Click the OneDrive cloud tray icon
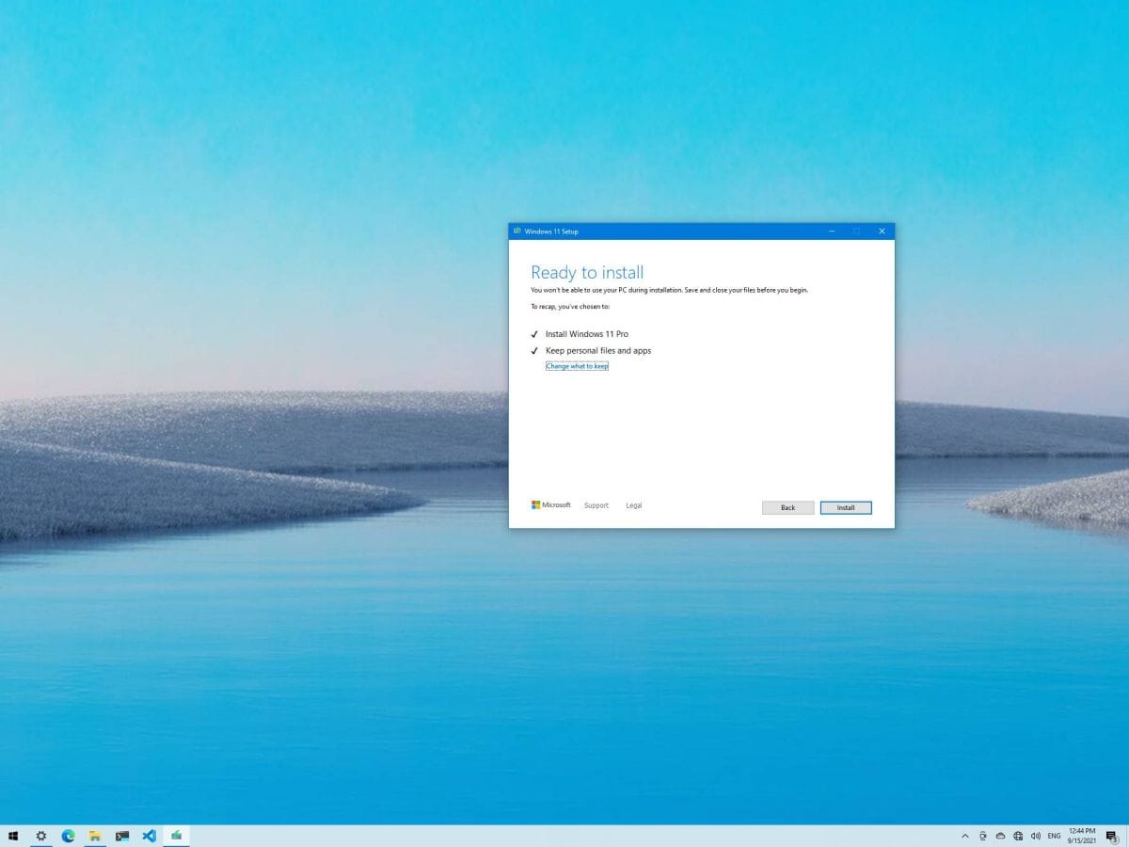The width and height of the screenshot is (1129, 847). click(x=1000, y=836)
